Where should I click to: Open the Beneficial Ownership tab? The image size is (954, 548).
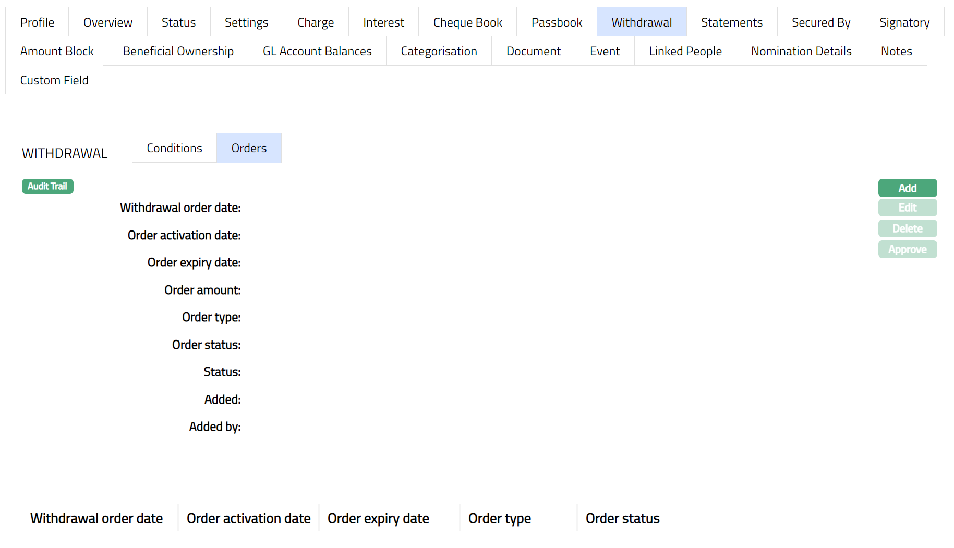pos(178,51)
